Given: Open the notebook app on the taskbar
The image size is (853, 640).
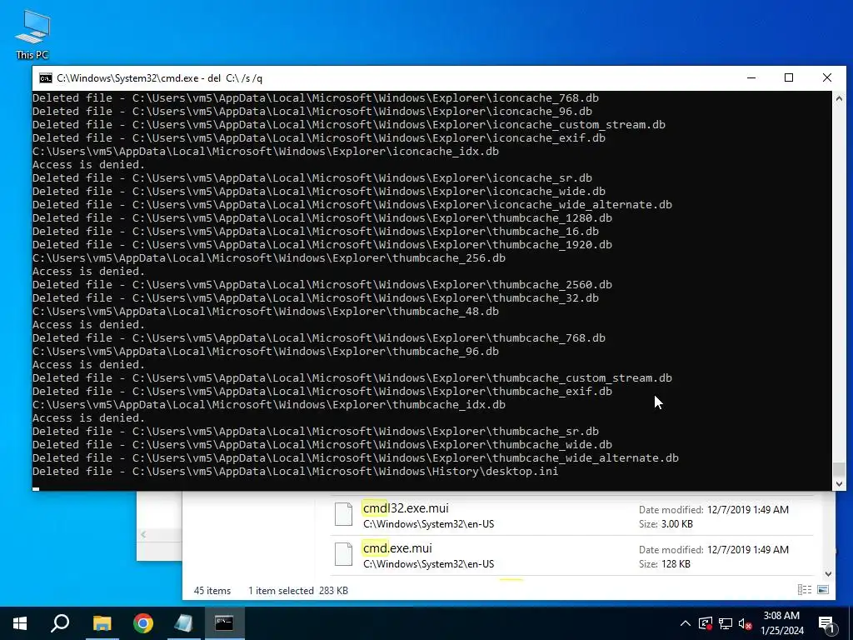Looking at the screenshot, I should pos(184,623).
